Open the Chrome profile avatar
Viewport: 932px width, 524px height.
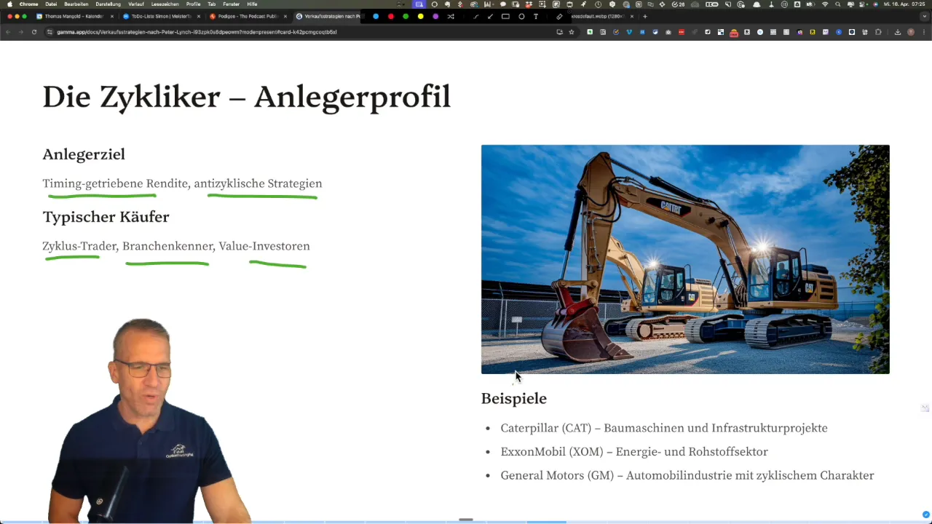[x=911, y=32]
